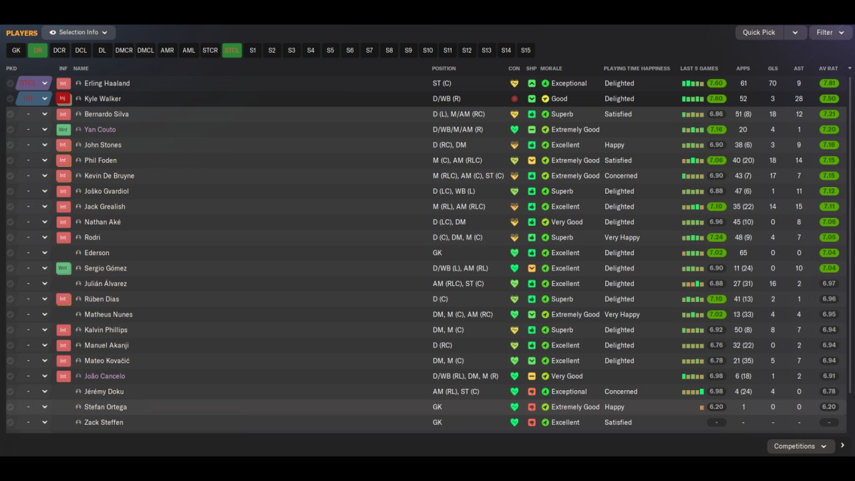855x481 pixels.
Task: Open the picked position dropdown for Jack Grealish
Action: pyautogui.click(x=34, y=206)
